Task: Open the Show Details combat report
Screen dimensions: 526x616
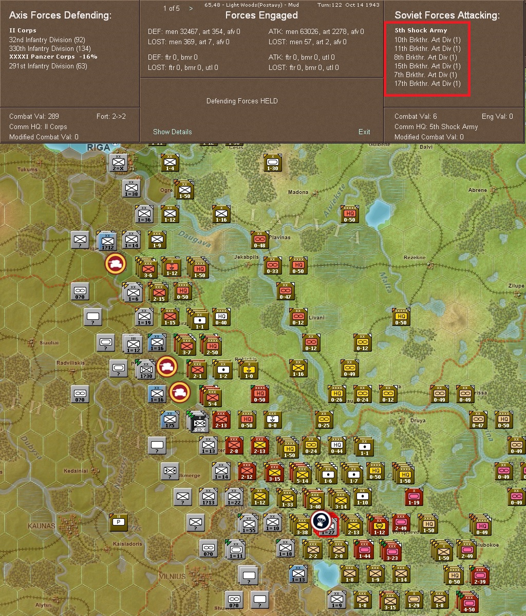Action: (x=172, y=132)
